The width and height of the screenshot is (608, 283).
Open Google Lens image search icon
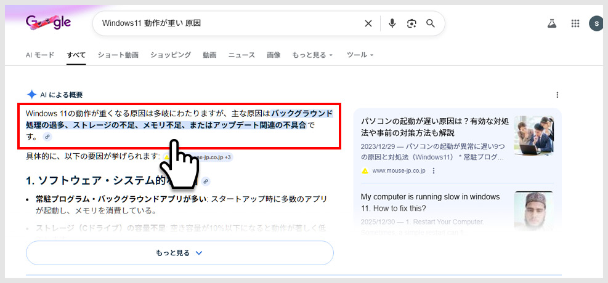[x=411, y=23]
